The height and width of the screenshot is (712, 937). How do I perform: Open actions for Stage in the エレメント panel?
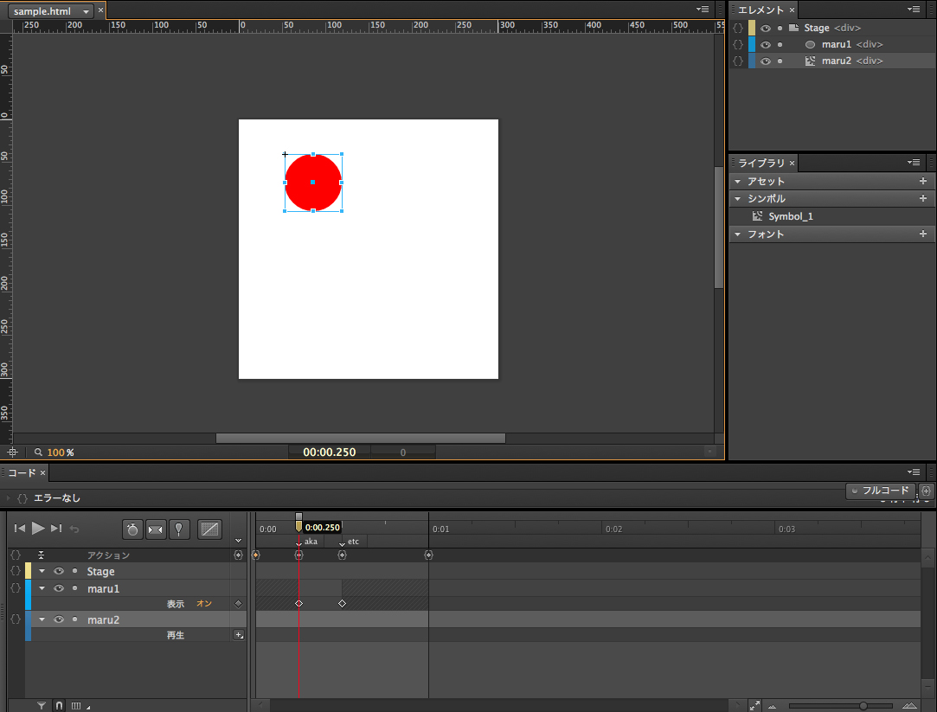coord(739,28)
